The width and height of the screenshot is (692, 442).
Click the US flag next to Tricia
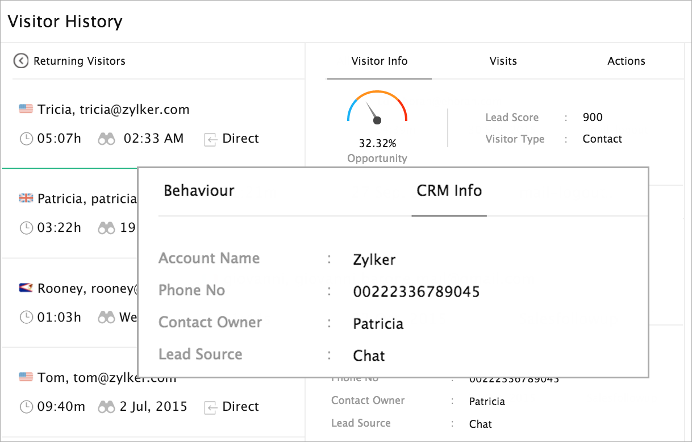click(x=26, y=109)
